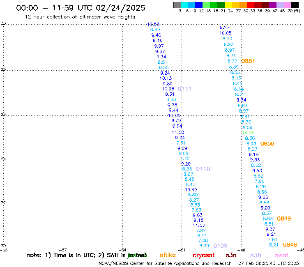Click the 10.26 reading beside 0111
This screenshot has height=267, width=304.
pyautogui.click(x=168, y=89)
